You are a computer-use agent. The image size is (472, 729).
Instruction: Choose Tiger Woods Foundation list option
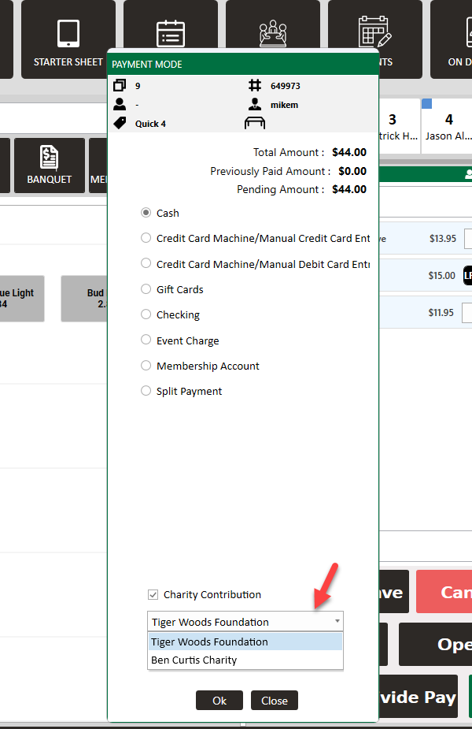[210, 642]
